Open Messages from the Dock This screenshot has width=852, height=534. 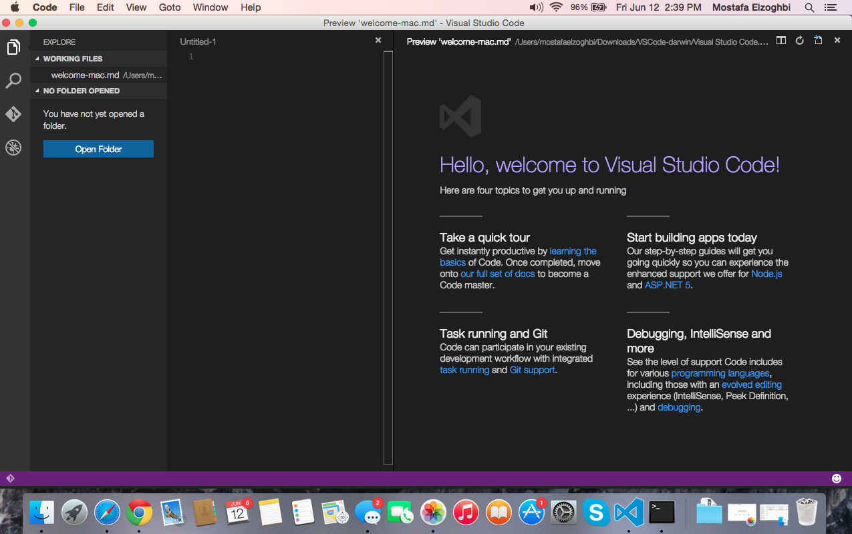coord(368,513)
